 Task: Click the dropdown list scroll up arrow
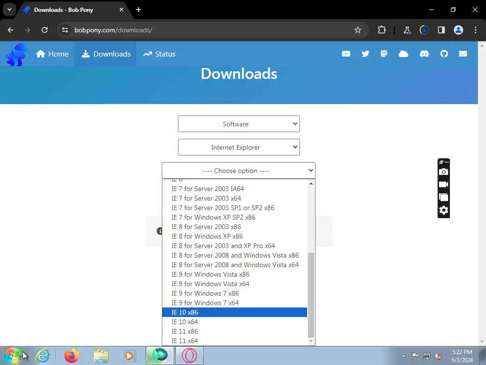pos(311,183)
